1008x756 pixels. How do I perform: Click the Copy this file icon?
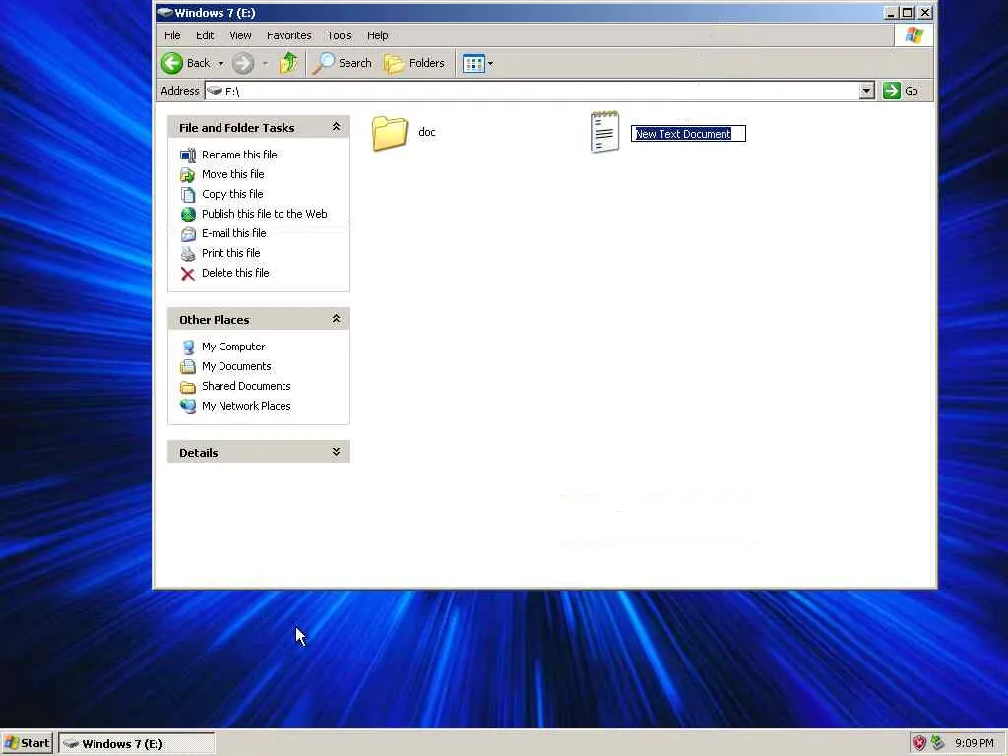coord(188,194)
